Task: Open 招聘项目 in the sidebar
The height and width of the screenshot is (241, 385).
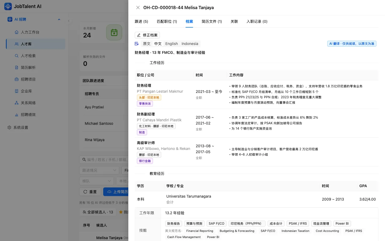Action: coord(36,79)
